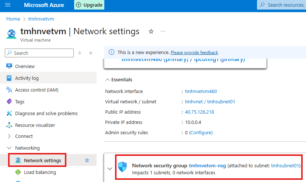Click the Overview monitor icon
Image resolution: width=306 pixels, height=182 pixels.
tap(9, 66)
